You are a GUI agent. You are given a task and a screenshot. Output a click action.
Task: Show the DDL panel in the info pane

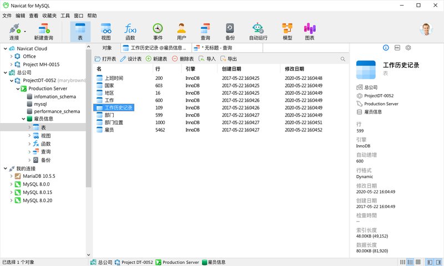click(x=397, y=48)
